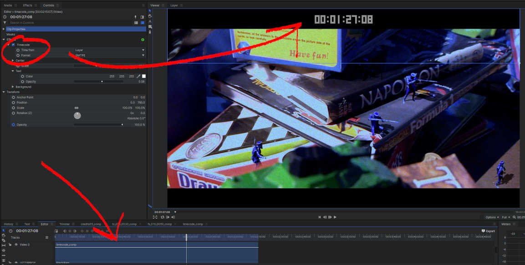Toggle keyframing for Rotation (Z)
This screenshot has height=265, width=525.
(13, 113)
